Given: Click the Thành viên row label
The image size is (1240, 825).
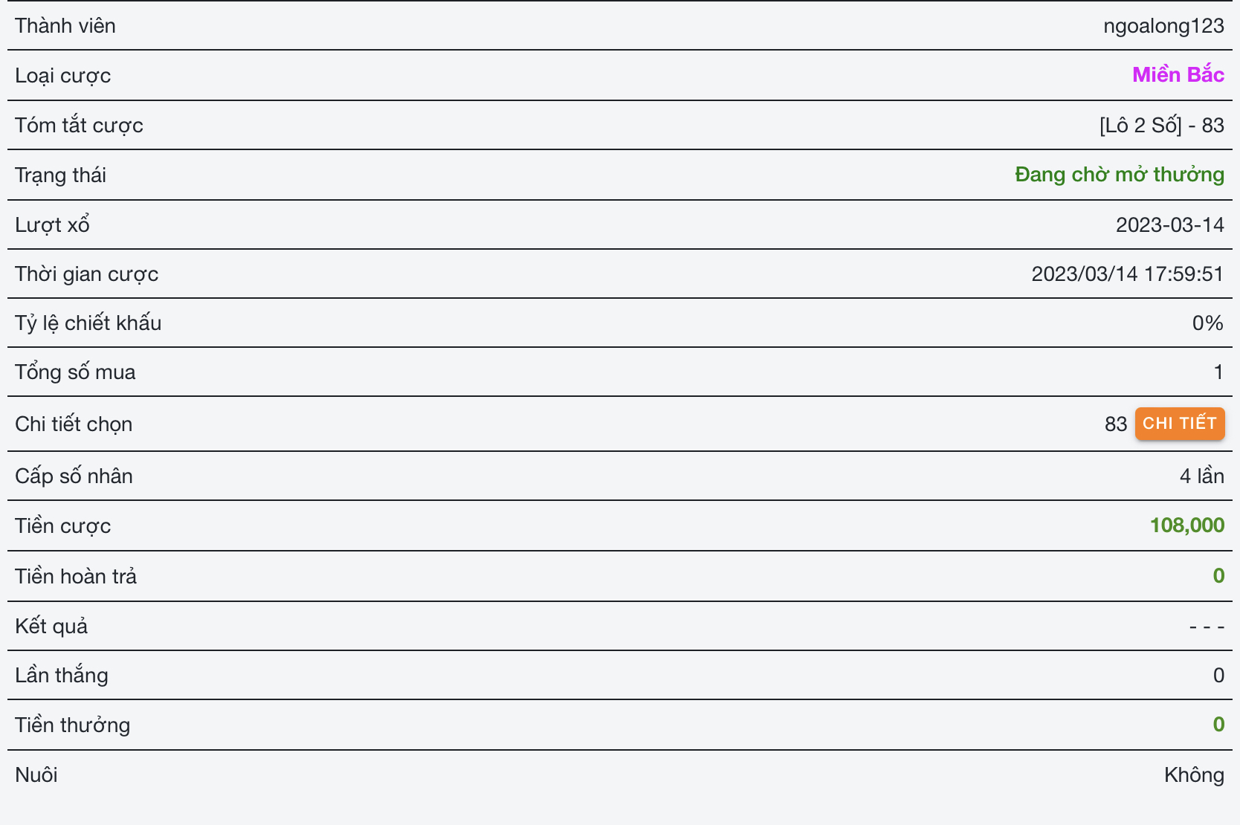Looking at the screenshot, I should point(65,26).
